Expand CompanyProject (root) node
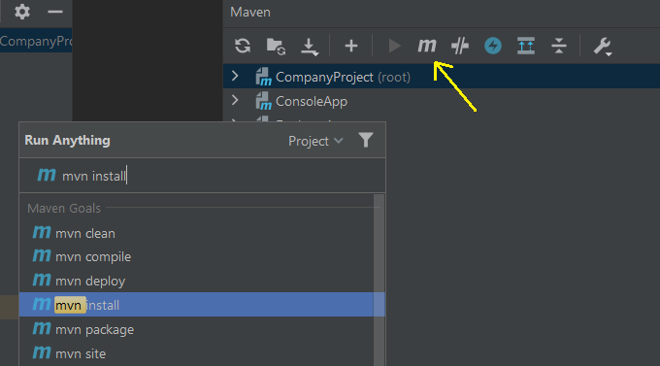The width and height of the screenshot is (660, 366). coord(235,77)
